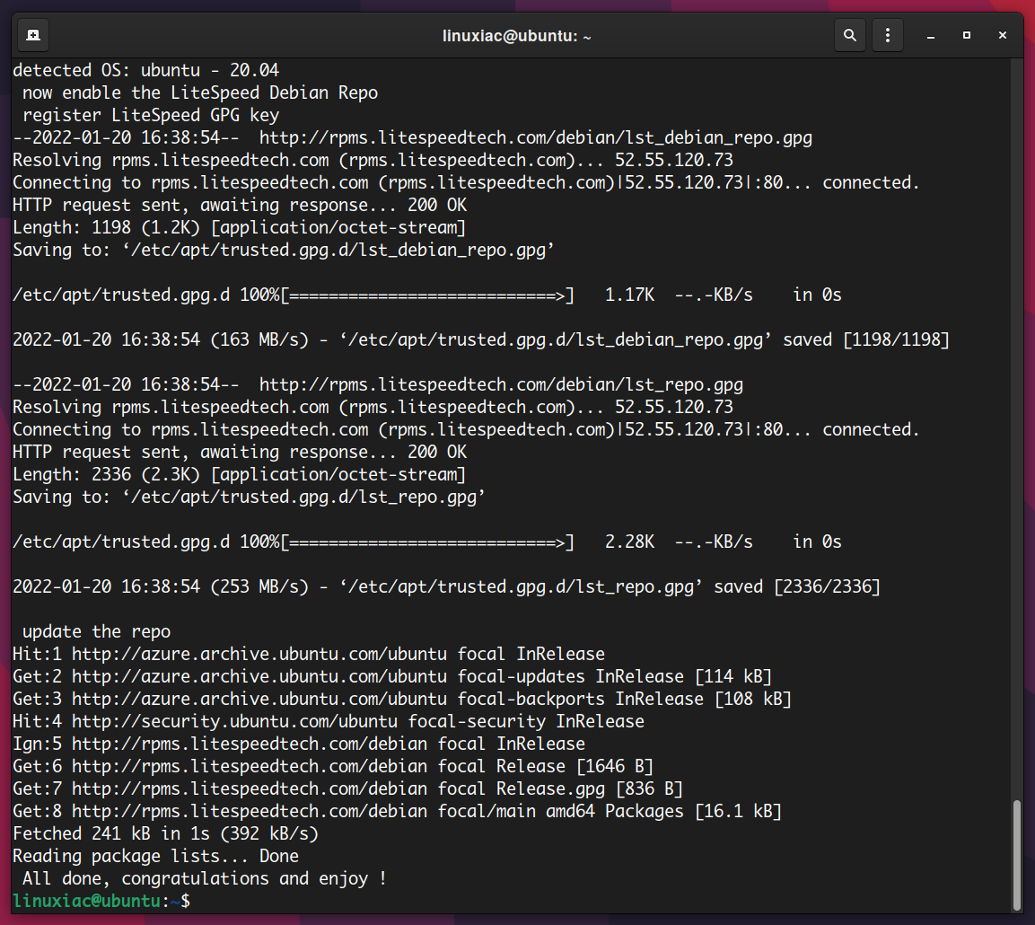
Task: Click the 'Get:8' amd64 Packages line
Action: point(397,811)
